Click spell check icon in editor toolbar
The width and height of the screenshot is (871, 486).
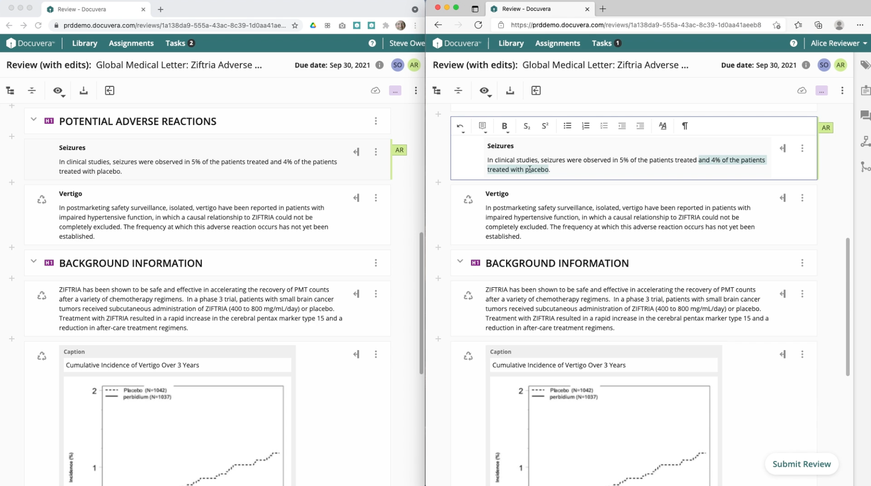(x=663, y=126)
